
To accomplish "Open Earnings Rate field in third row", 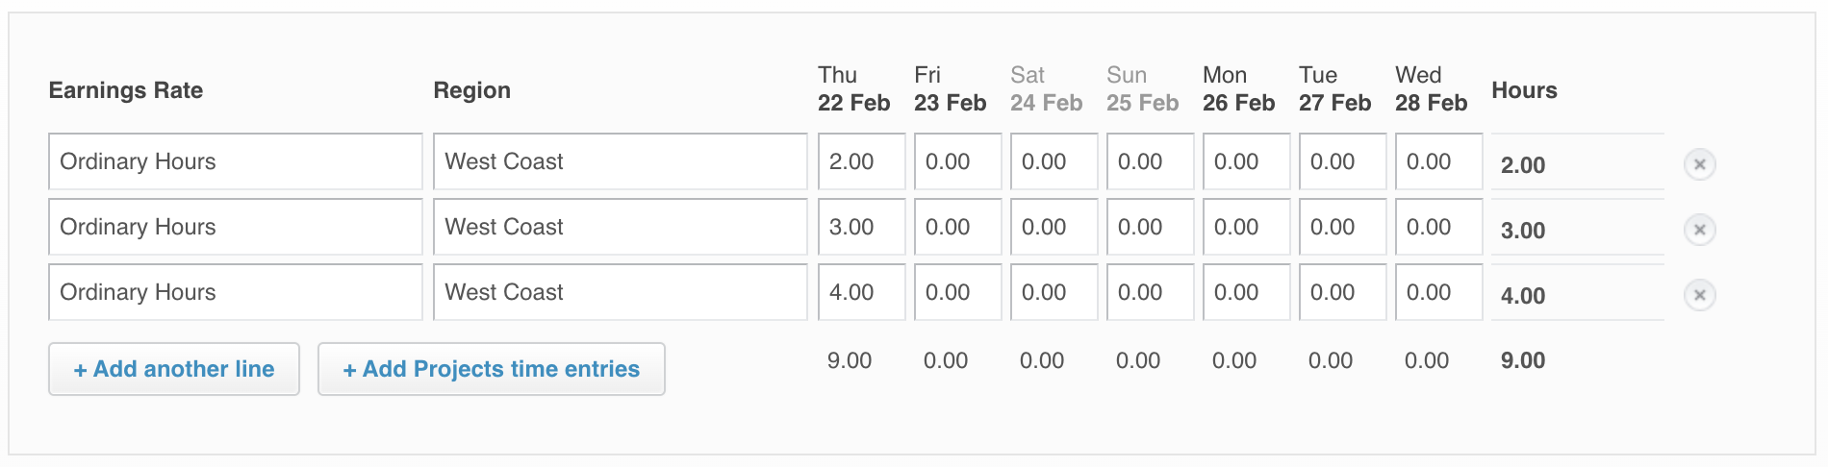I will pyautogui.click(x=235, y=292).
